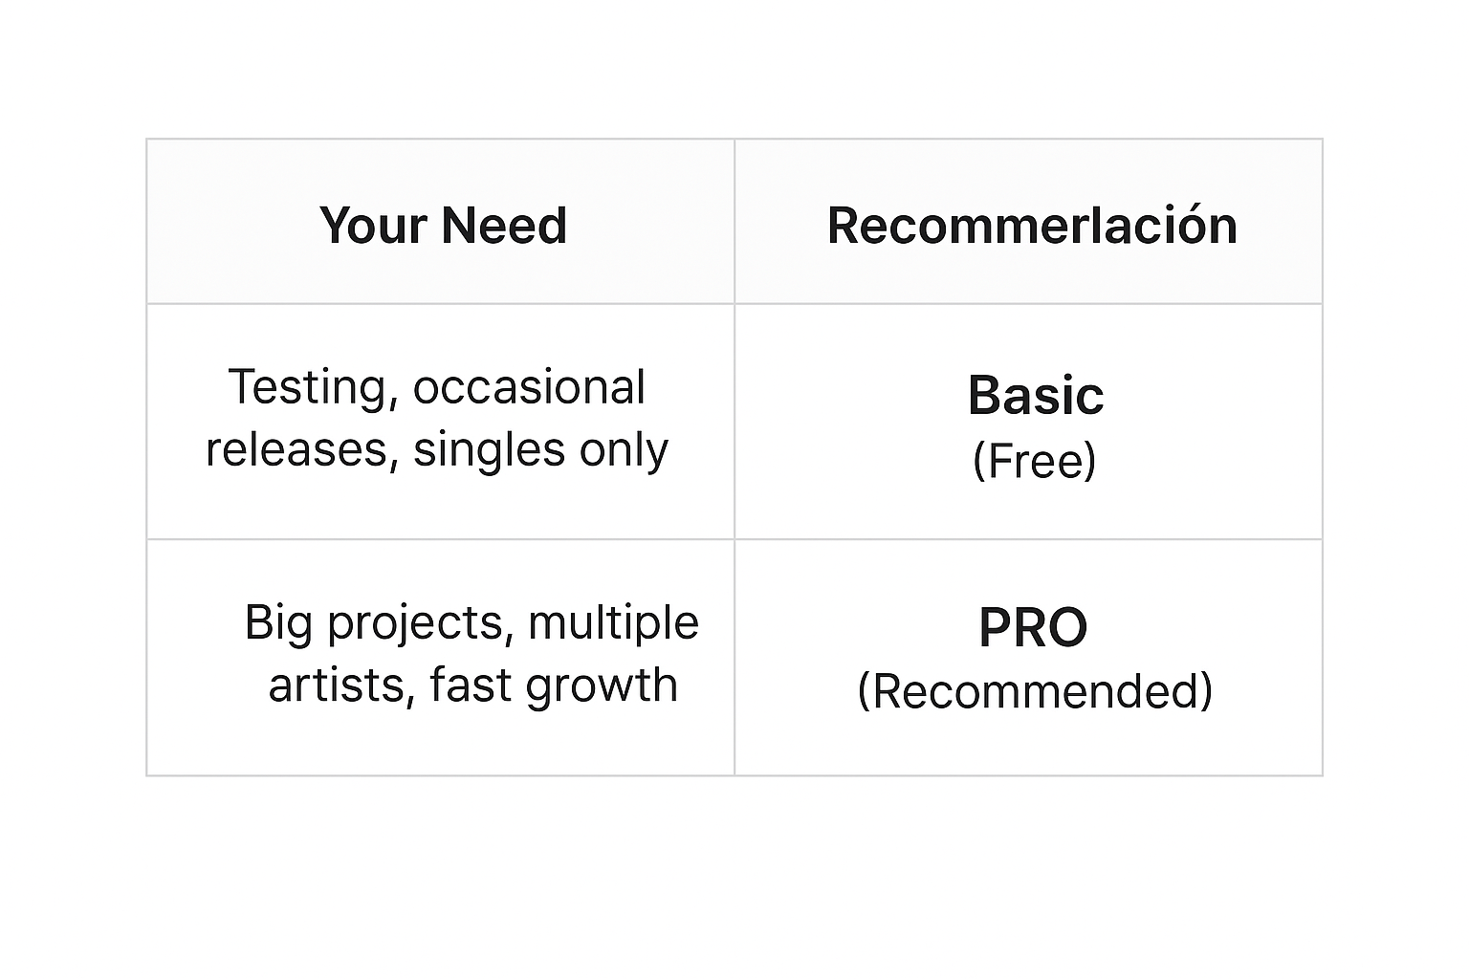
Task: Click the word "occasional" in first row
Action: pos(529,387)
